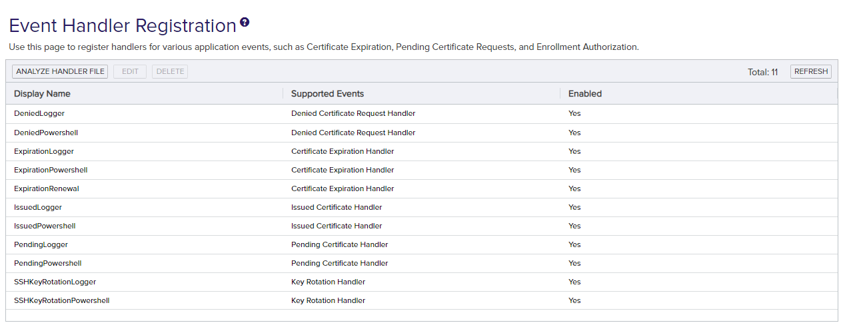Sort by Supported Events column header

[x=327, y=94]
